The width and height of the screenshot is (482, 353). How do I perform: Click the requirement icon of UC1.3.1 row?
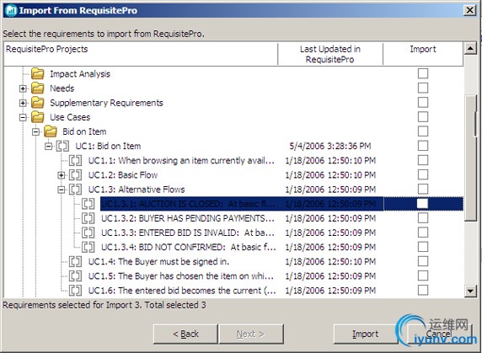88,204
